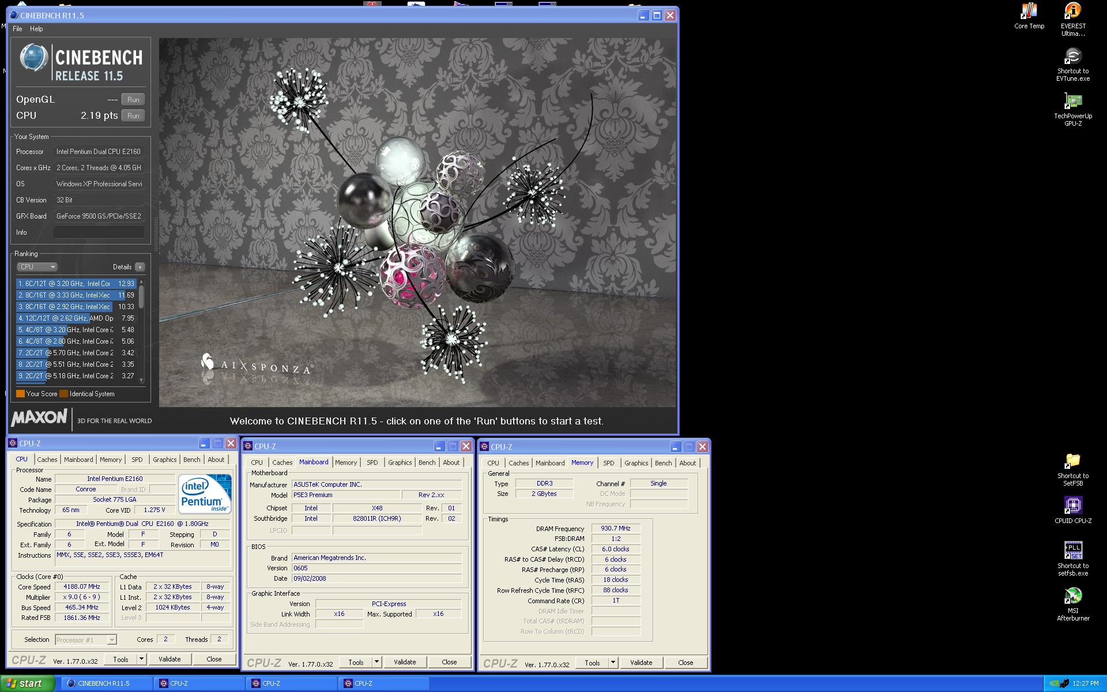The image size is (1107, 692).
Task: Click the Core Speed 4188.07 MHz value
Action: pos(82,586)
